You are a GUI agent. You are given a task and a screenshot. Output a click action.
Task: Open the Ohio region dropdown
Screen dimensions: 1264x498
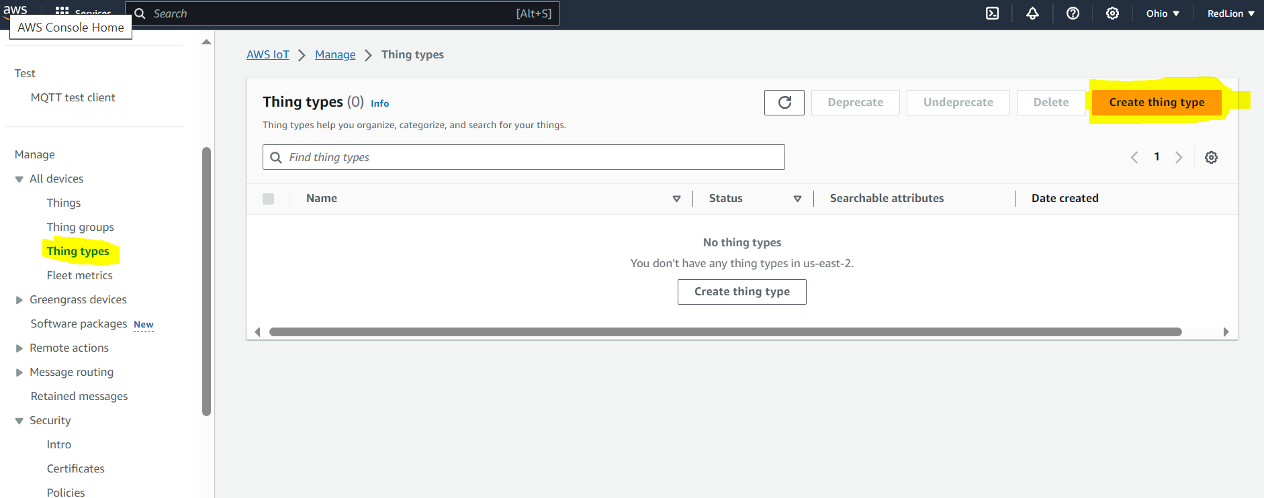(1163, 13)
